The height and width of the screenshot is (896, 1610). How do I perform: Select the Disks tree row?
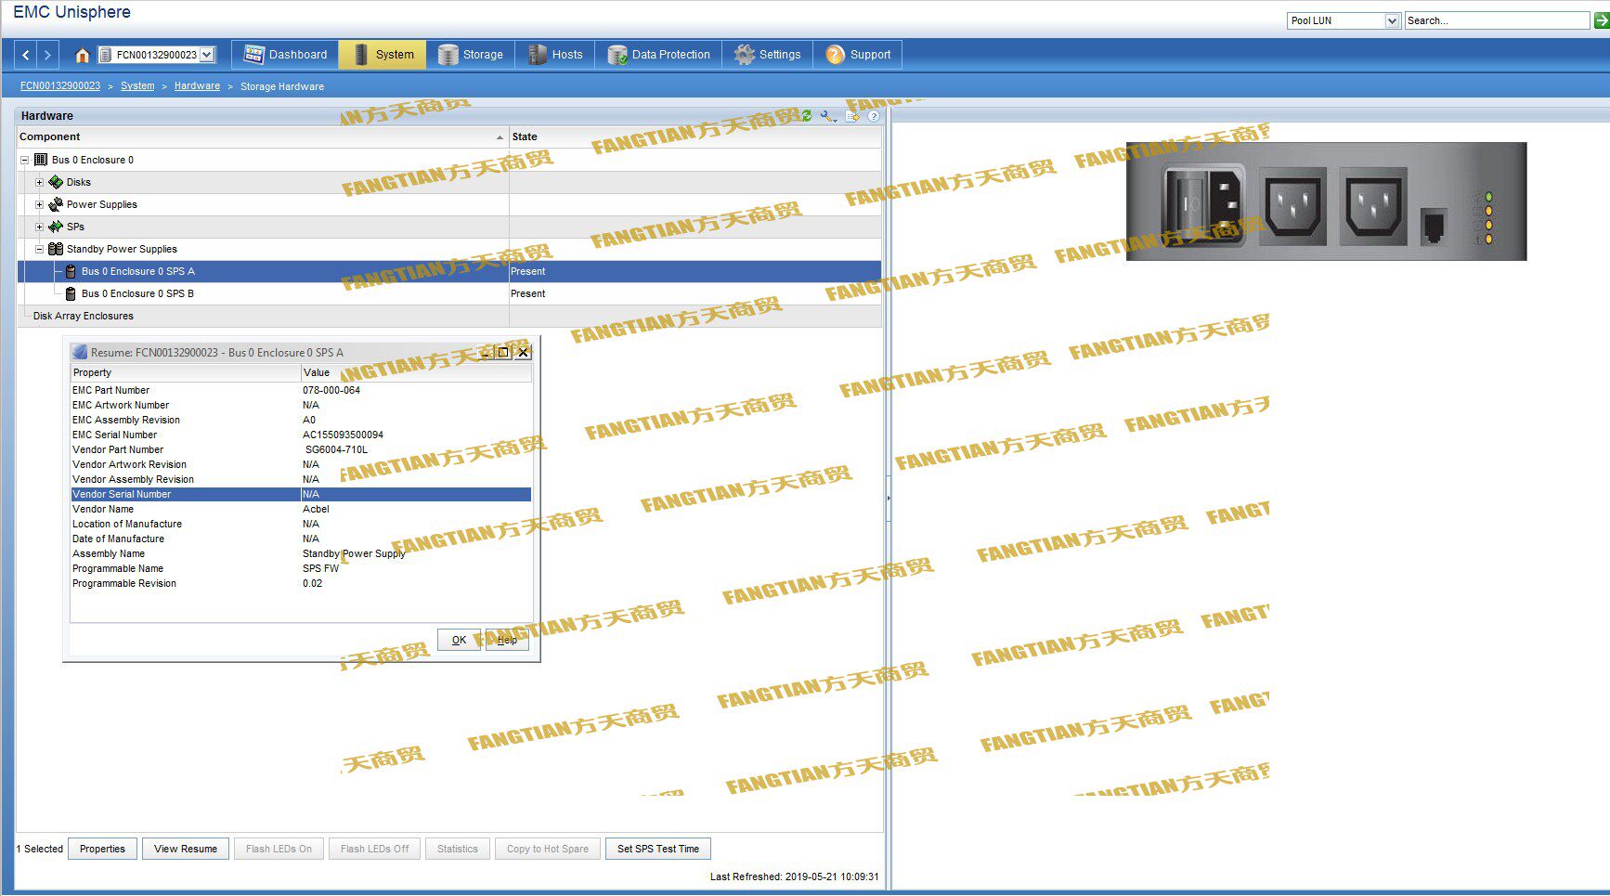(x=449, y=182)
